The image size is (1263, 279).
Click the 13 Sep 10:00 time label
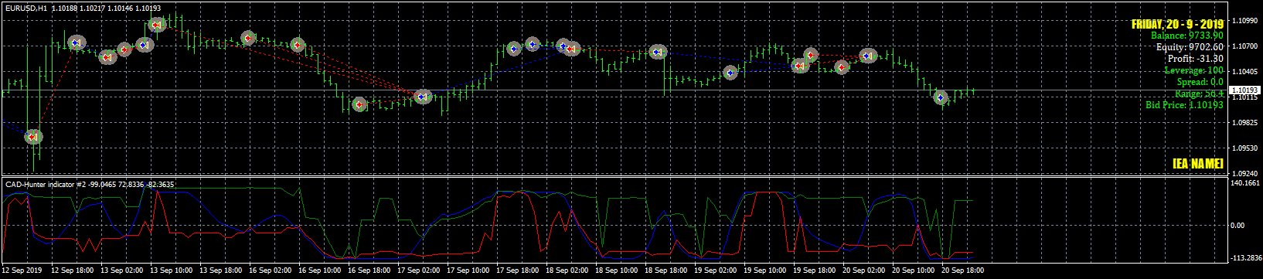tap(172, 270)
